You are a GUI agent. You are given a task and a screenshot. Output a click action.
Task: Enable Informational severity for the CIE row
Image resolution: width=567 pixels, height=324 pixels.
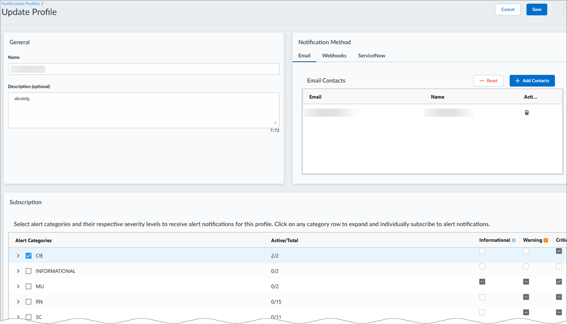pos(482,251)
